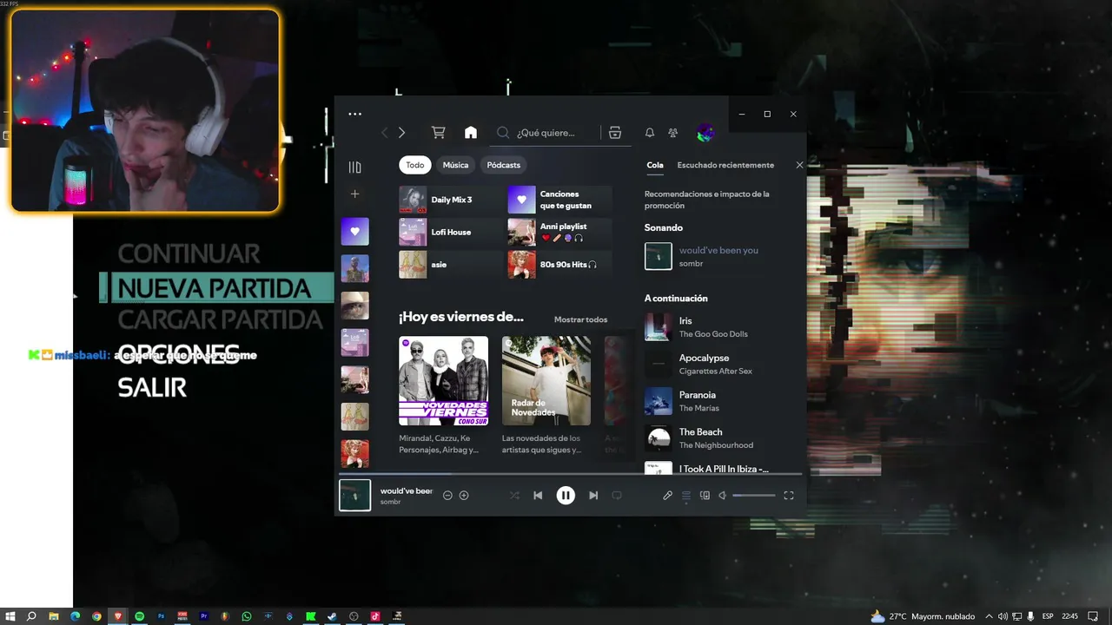Expand hidden system tray icons
This screenshot has width=1112, height=625.
click(x=987, y=616)
